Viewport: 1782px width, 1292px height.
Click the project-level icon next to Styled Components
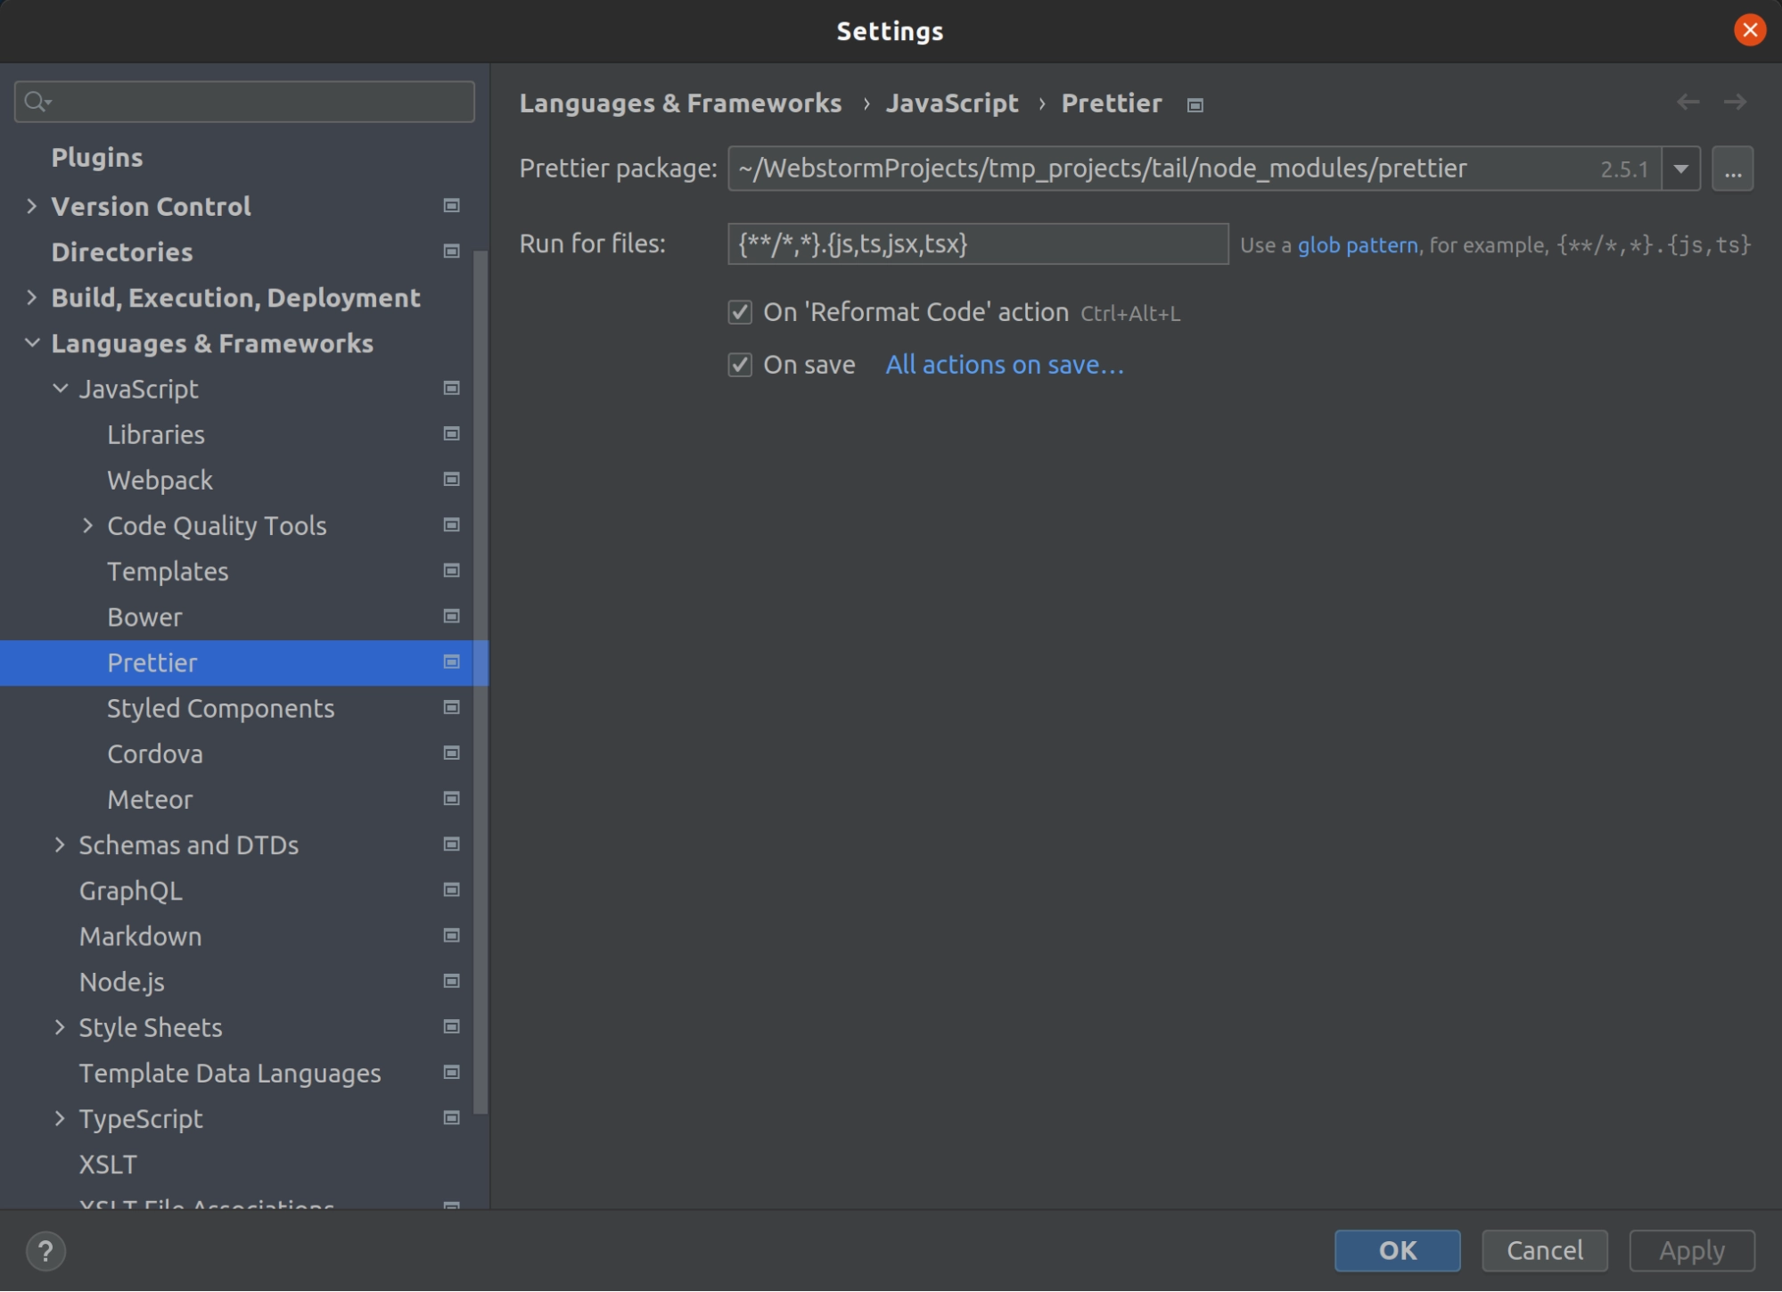point(452,707)
